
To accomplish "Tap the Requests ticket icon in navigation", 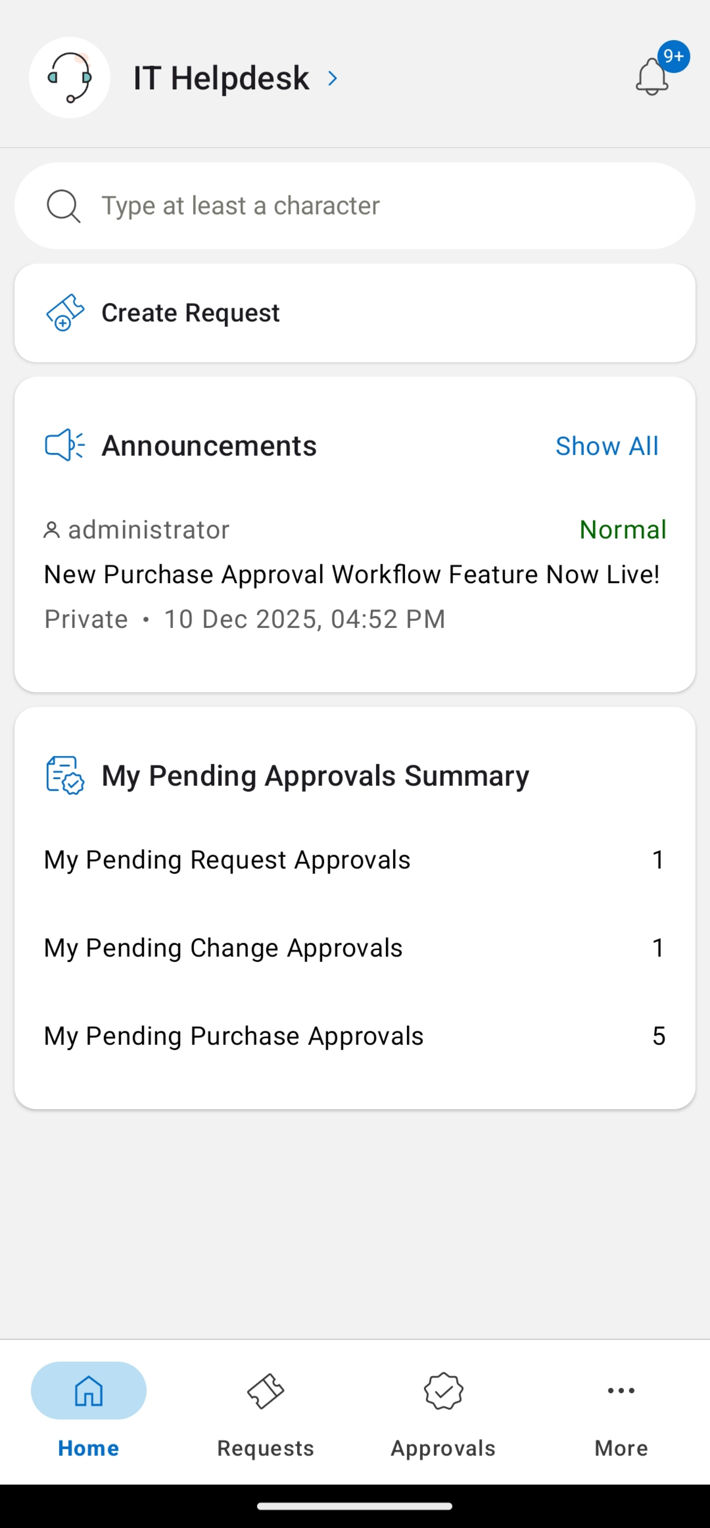I will click(265, 1390).
